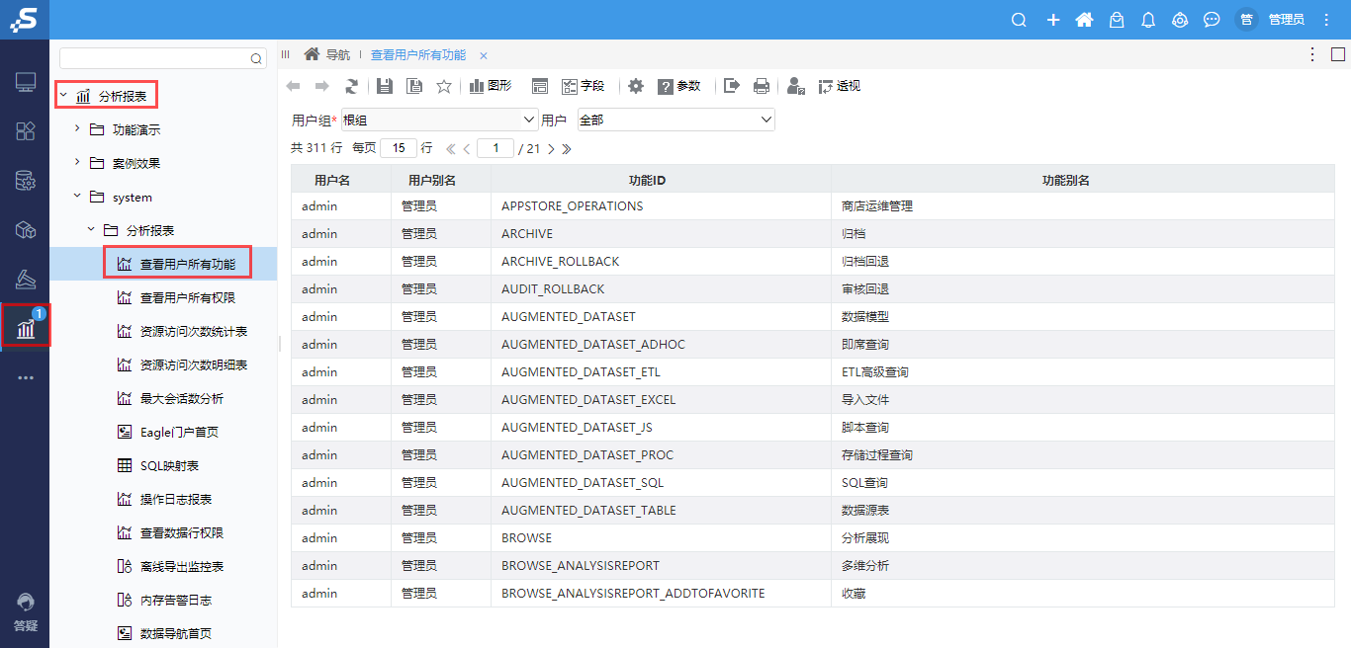Click the refresh report toolbar icon

pos(351,86)
